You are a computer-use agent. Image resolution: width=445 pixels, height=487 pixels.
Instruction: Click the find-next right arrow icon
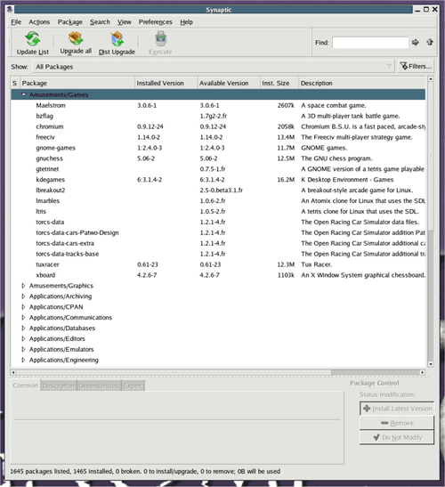[416, 42]
